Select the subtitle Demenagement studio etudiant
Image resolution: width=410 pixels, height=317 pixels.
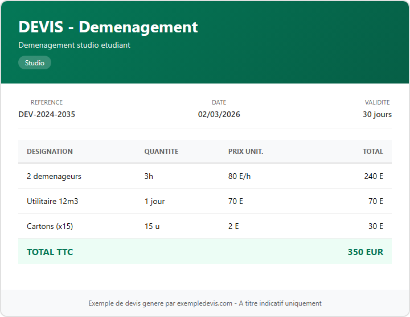74,45
